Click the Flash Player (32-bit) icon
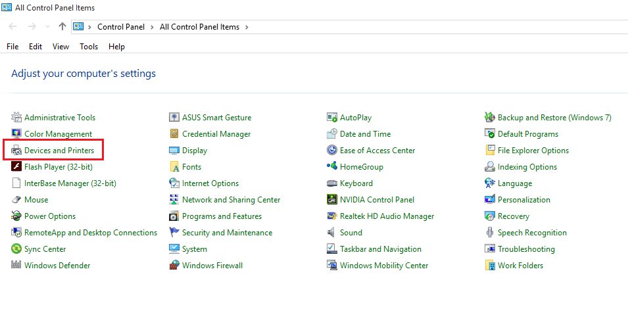Screen dimensions: 628x309 (17, 167)
